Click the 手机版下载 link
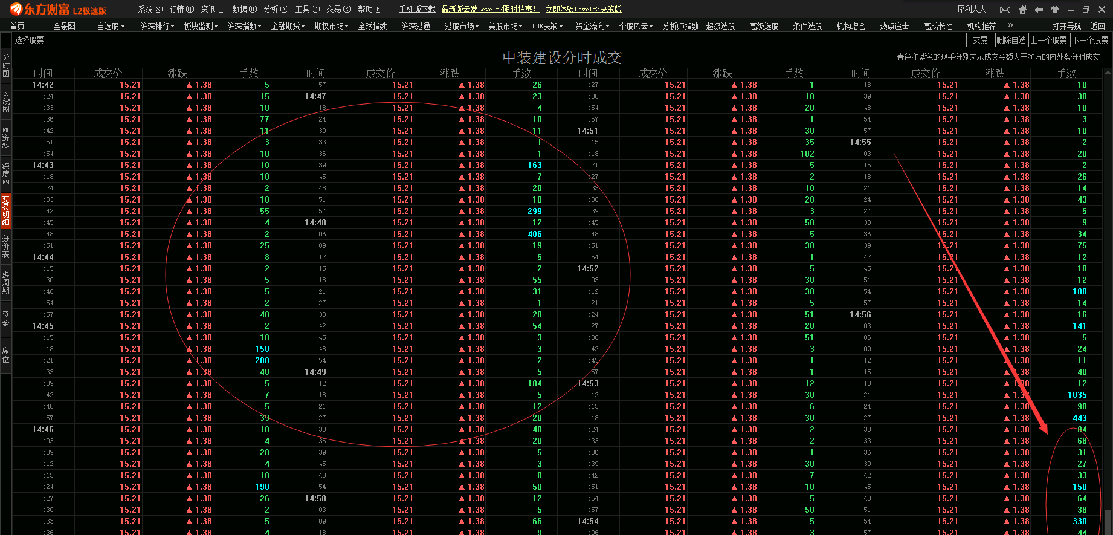This screenshot has width=1113, height=535. [x=417, y=9]
